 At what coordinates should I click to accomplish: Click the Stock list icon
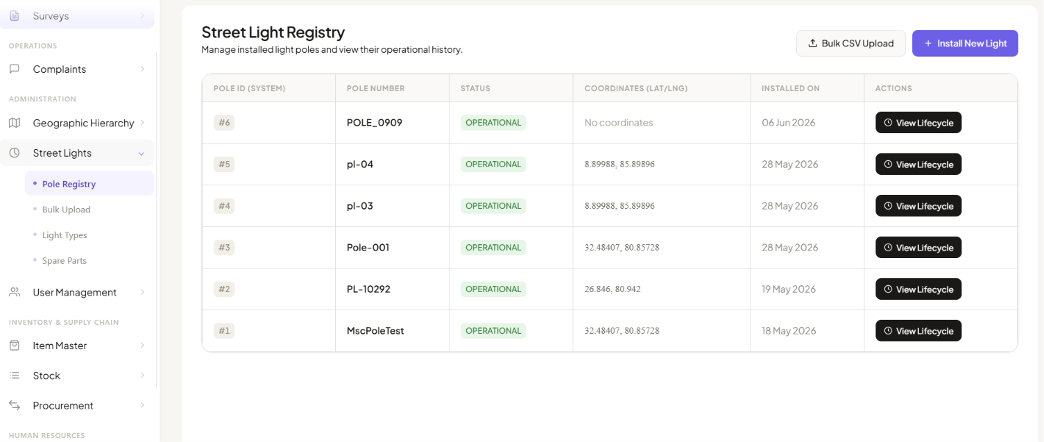pyautogui.click(x=15, y=375)
